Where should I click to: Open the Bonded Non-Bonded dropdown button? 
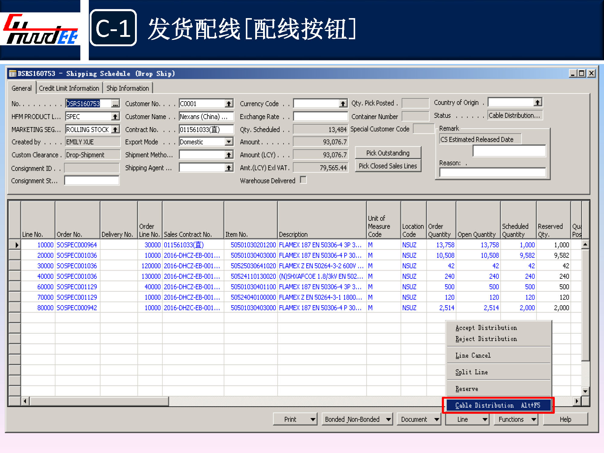357,419
